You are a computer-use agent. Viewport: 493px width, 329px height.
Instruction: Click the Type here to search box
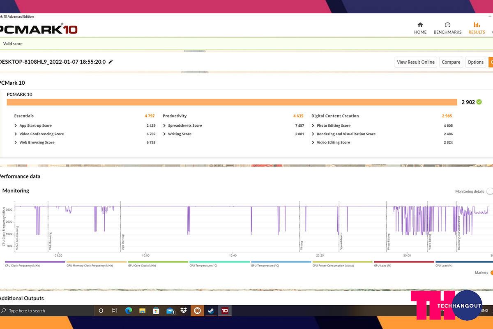(47, 310)
